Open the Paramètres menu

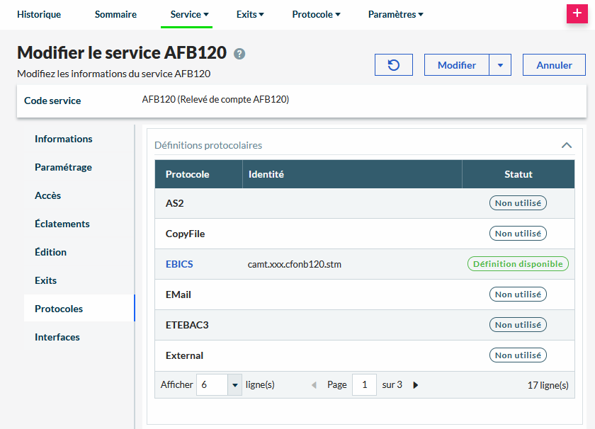395,14
